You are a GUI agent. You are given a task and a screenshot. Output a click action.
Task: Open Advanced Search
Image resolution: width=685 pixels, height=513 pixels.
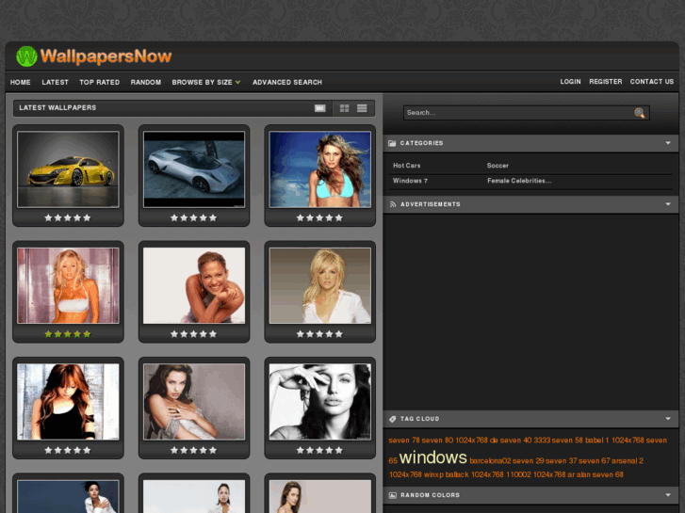click(287, 82)
